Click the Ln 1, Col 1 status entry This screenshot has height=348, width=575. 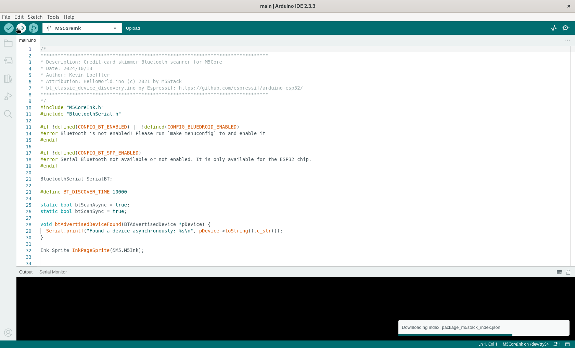pyautogui.click(x=488, y=344)
